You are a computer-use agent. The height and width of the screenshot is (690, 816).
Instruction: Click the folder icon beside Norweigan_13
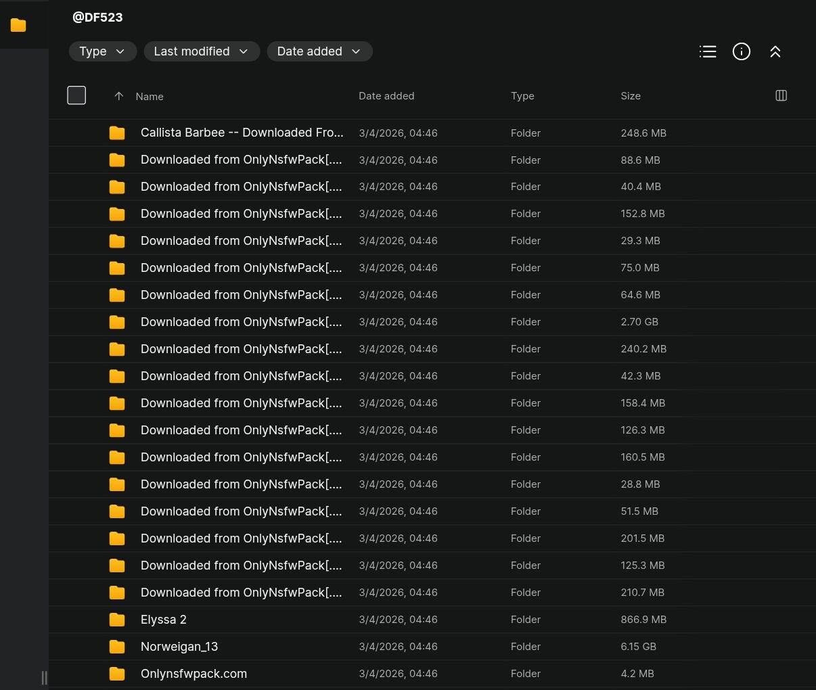point(117,647)
